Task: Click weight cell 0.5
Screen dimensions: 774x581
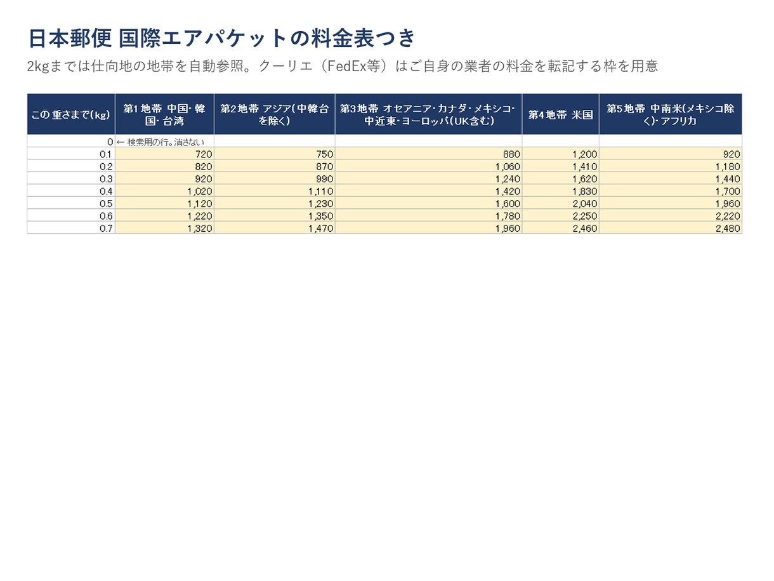Action: 71,203
